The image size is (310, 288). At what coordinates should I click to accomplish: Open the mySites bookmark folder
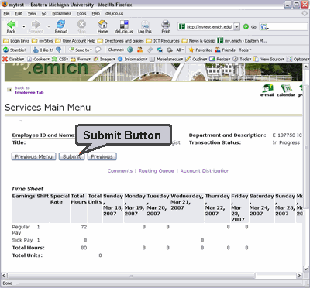43,41
